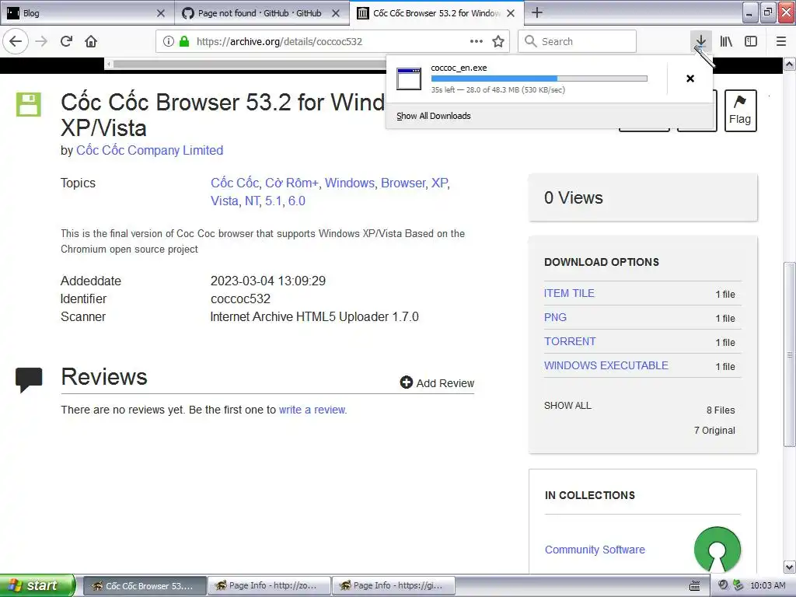796x597 pixels.
Task: Click the Community Software collection logo
Action: point(717,550)
